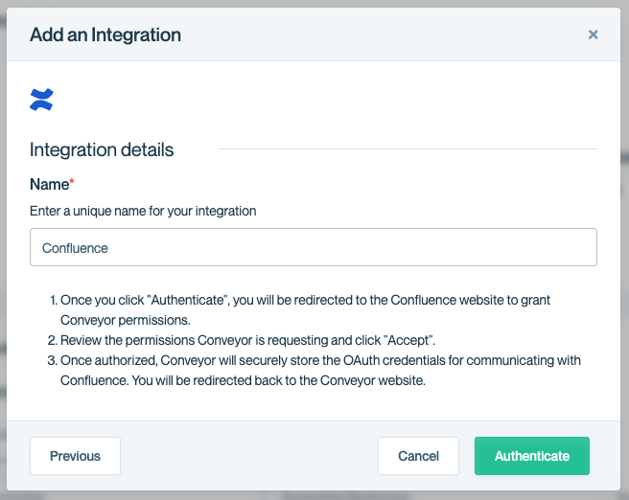This screenshot has height=500, width=629.
Task: Click the blue Confluence logo icon
Action: (x=41, y=100)
